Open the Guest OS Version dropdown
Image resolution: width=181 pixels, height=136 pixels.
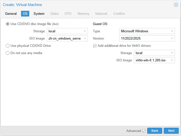pyautogui.click(x=172, y=39)
